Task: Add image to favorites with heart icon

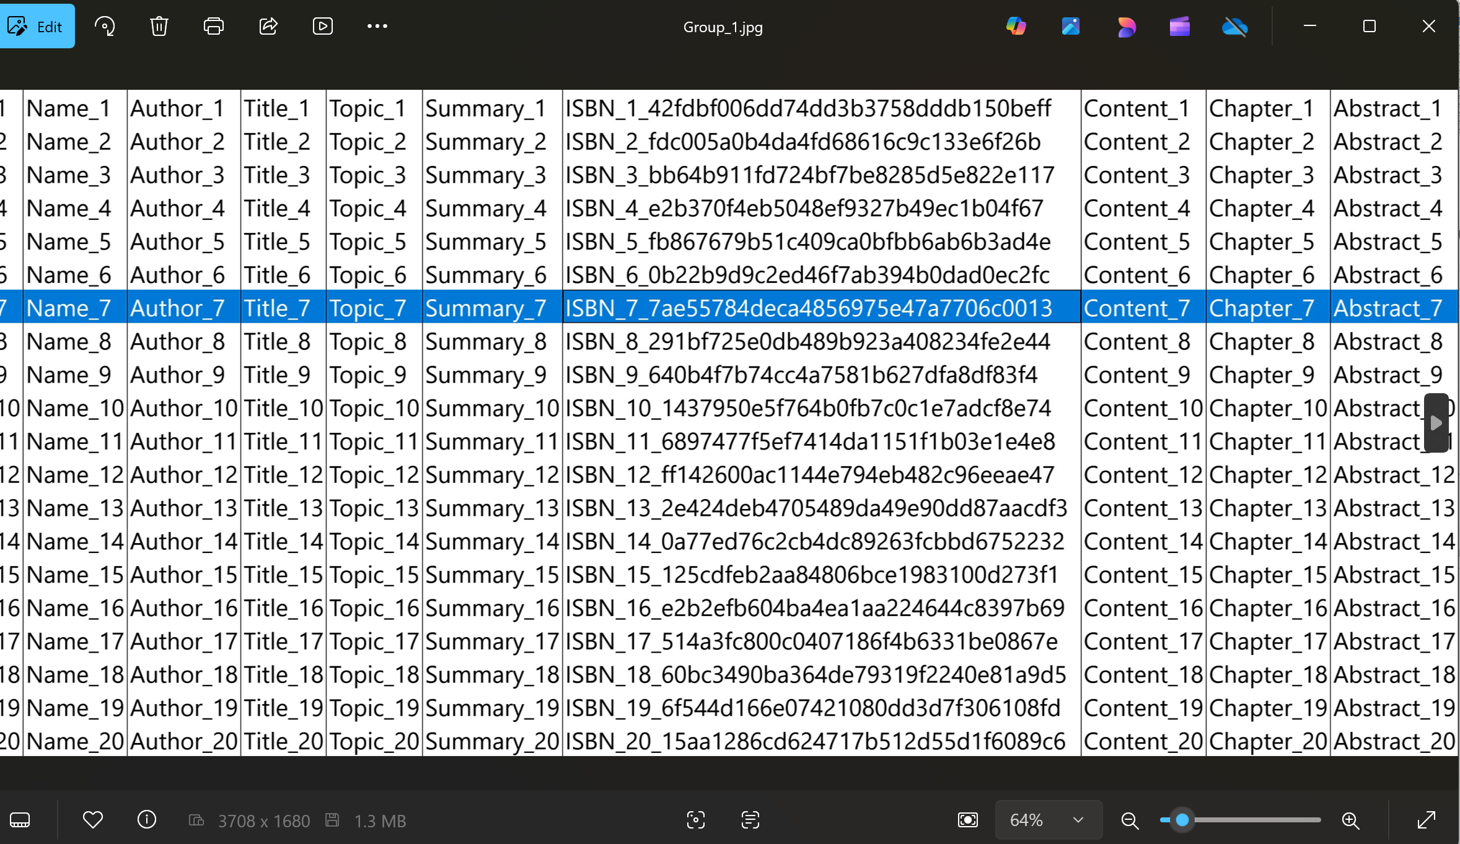Action: (x=93, y=820)
